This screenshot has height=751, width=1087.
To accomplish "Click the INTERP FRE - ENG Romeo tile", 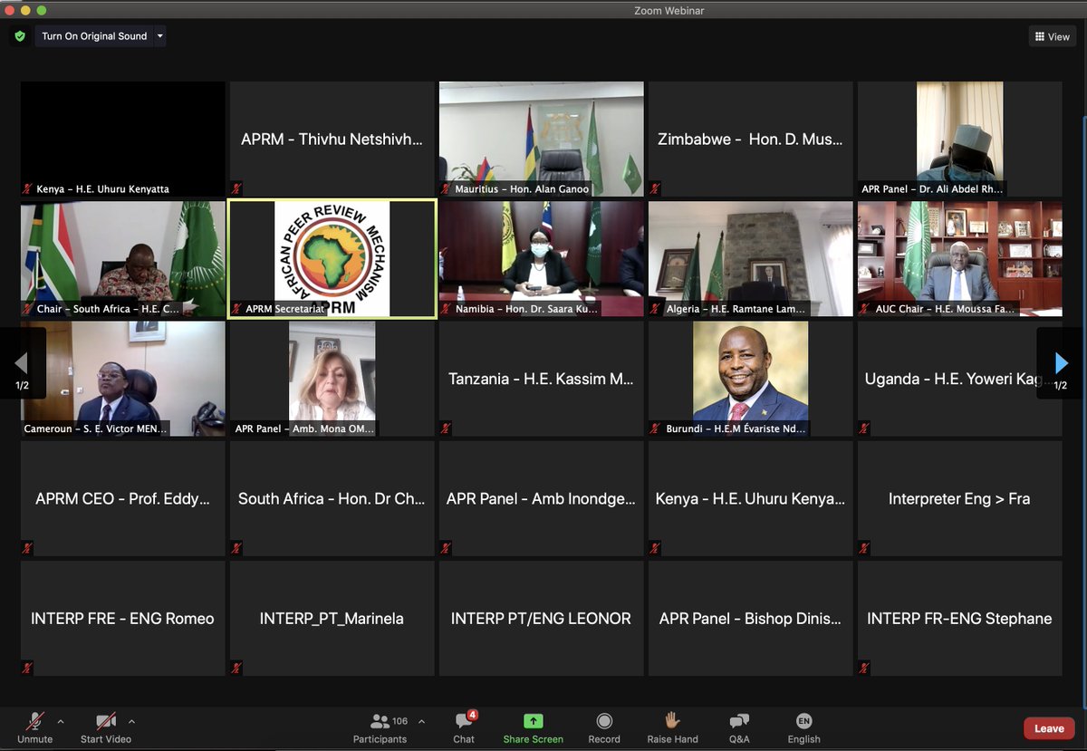I will [x=123, y=618].
